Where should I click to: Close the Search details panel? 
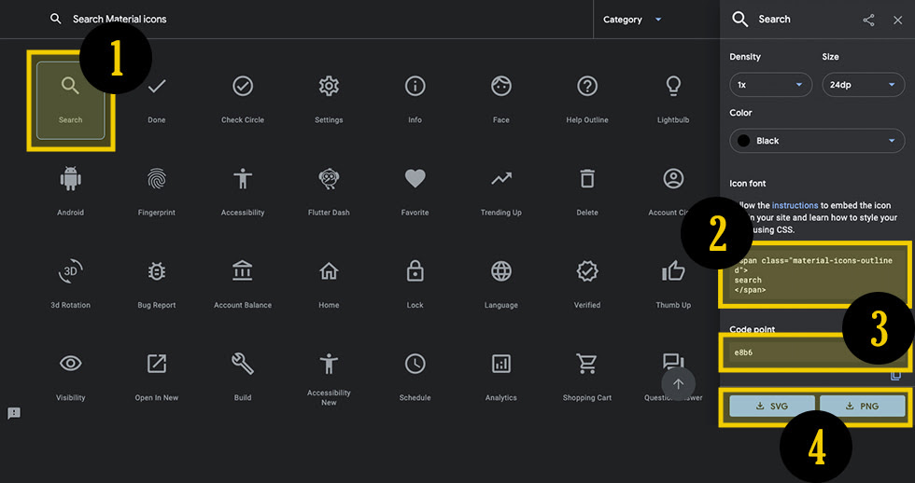[897, 20]
